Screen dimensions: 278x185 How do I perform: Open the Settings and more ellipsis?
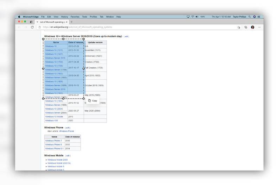(x=259, y=27)
